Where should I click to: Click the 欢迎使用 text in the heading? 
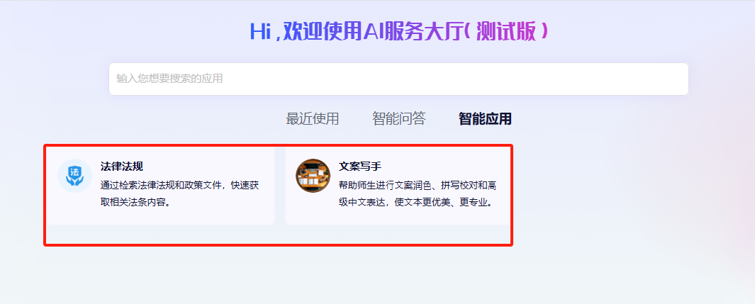pyautogui.click(x=322, y=32)
